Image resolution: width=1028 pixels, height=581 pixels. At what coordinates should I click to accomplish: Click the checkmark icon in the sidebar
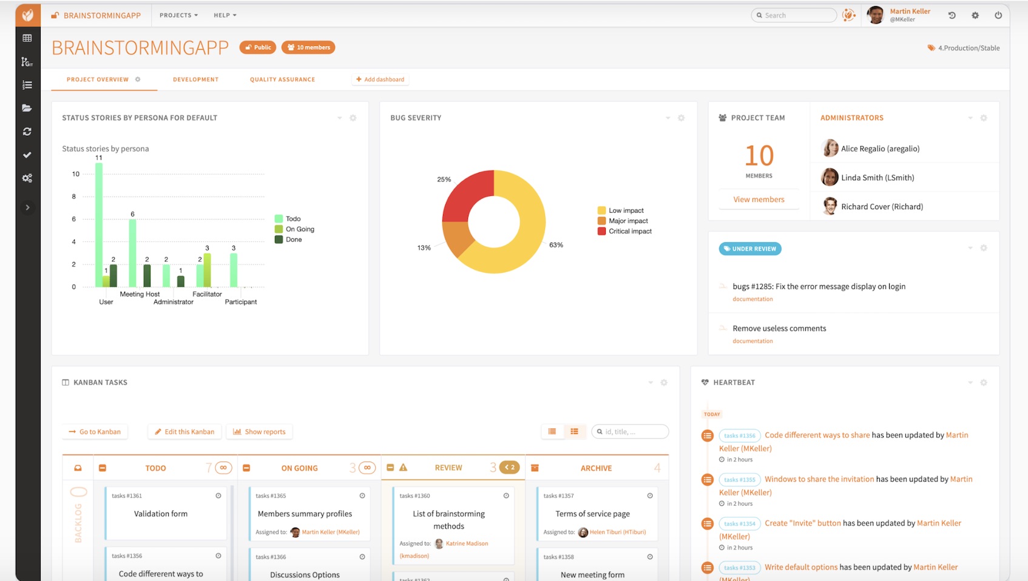27,155
